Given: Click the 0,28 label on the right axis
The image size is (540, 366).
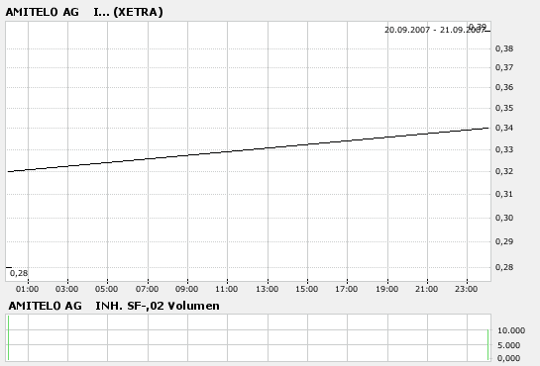Looking at the screenshot, I should click(504, 267).
